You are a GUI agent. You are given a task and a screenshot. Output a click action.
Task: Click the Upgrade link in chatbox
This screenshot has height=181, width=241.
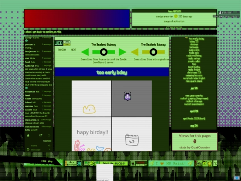click(47, 141)
